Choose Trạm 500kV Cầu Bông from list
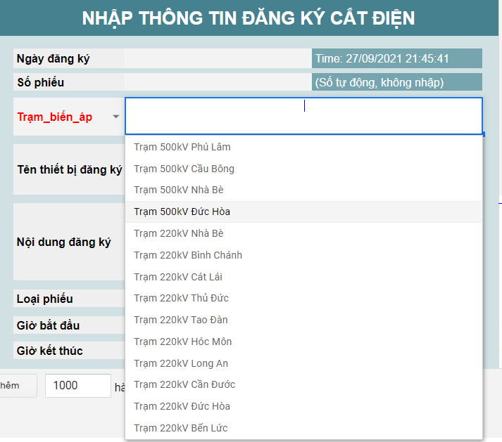This screenshot has width=502, height=442. (x=184, y=169)
